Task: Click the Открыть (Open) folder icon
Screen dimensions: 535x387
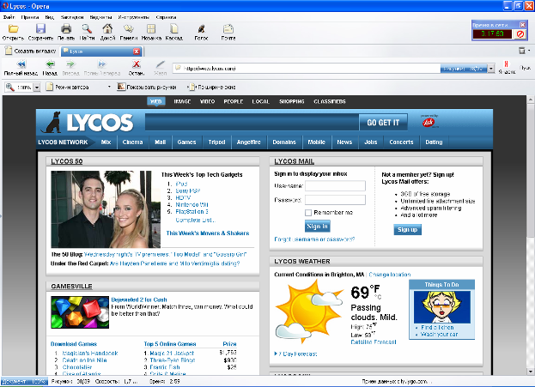Action: 13,28
